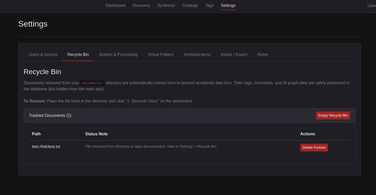Screen dimensions: 376x195
Task: Delete Forever the test.txt document
Action: click(314, 147)
